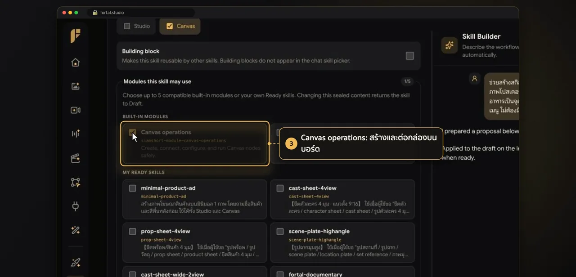The width and height of the screenshot is (576, 277).
Task: Tick the Building block checkbox
Action: [x=410, y=56]
